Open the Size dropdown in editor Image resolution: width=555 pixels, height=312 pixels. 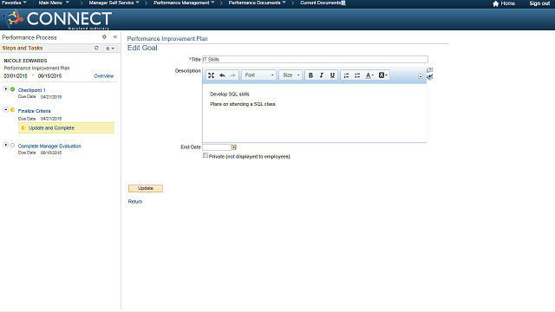(x=291, y=75)
